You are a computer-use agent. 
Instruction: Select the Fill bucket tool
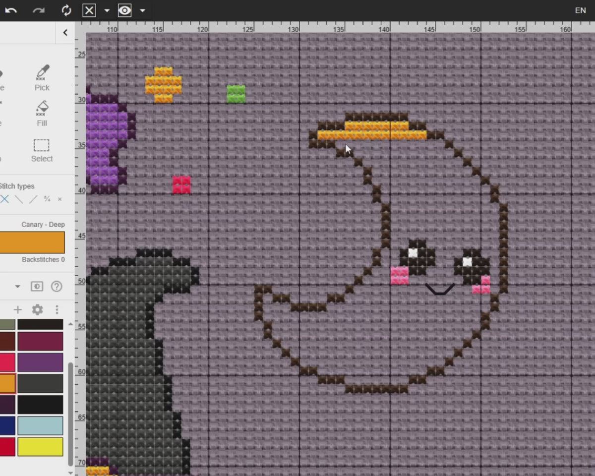(42, 114)
